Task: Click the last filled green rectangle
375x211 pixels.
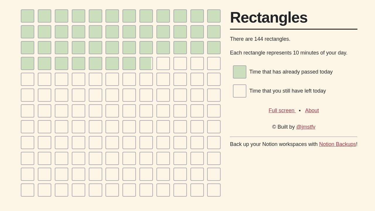Action: pos(146,63)
